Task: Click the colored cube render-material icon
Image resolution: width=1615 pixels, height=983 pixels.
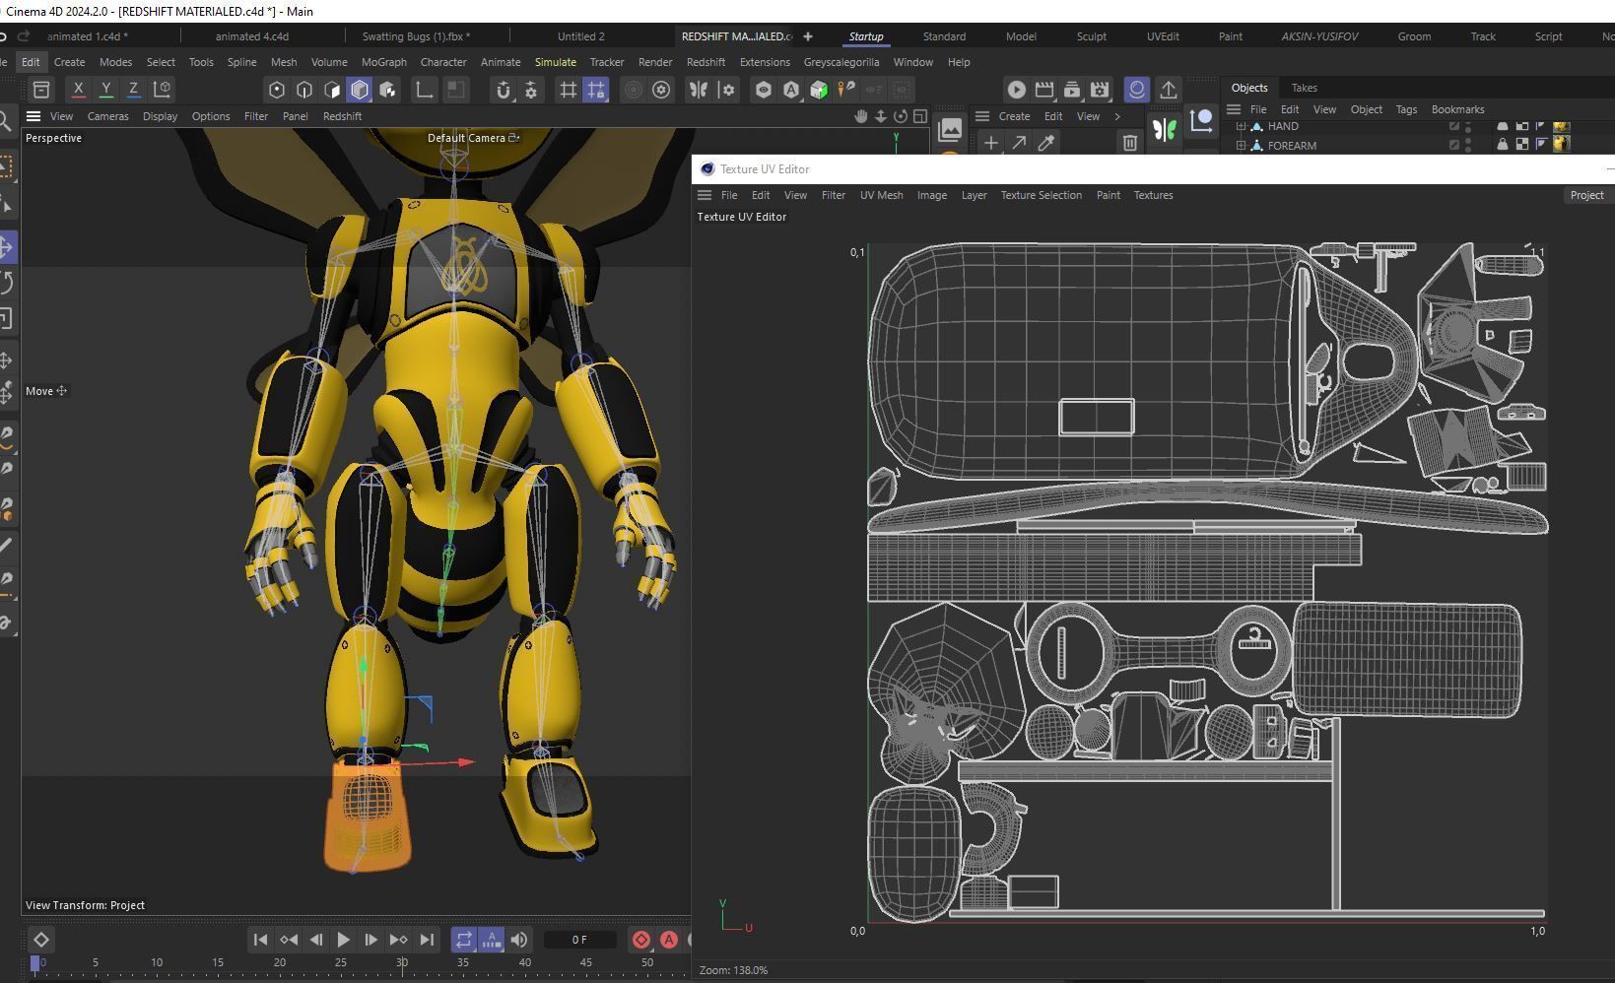Action: click(x=819, y=90)
